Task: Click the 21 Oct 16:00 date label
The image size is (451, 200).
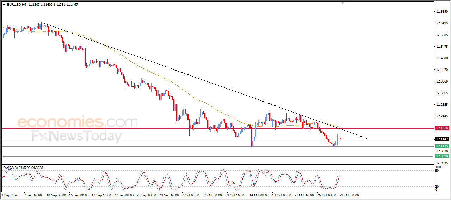Action: (304, 195)
